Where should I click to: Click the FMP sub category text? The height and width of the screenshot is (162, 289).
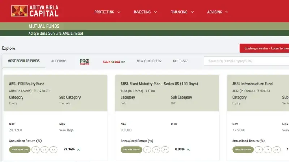[x=173, y=103]
